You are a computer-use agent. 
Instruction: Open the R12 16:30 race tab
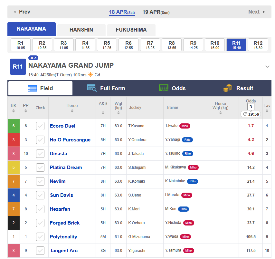click(258, 45)
